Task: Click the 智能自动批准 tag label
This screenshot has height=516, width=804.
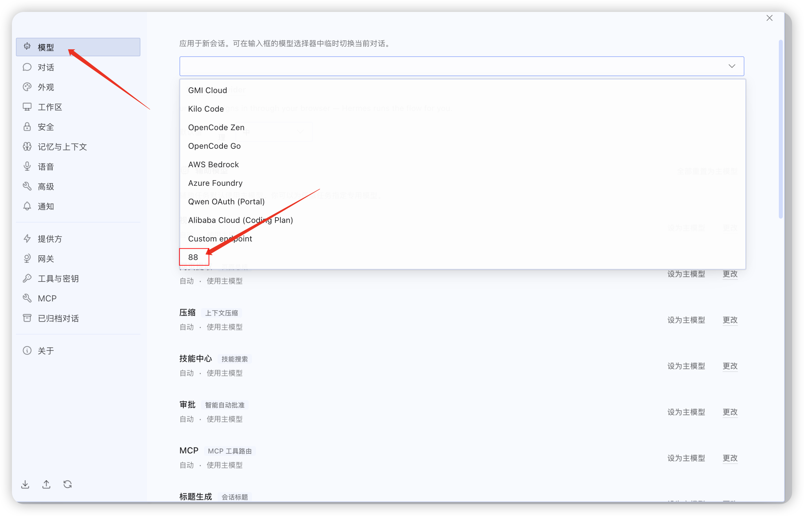Action: tap(225, 405)
